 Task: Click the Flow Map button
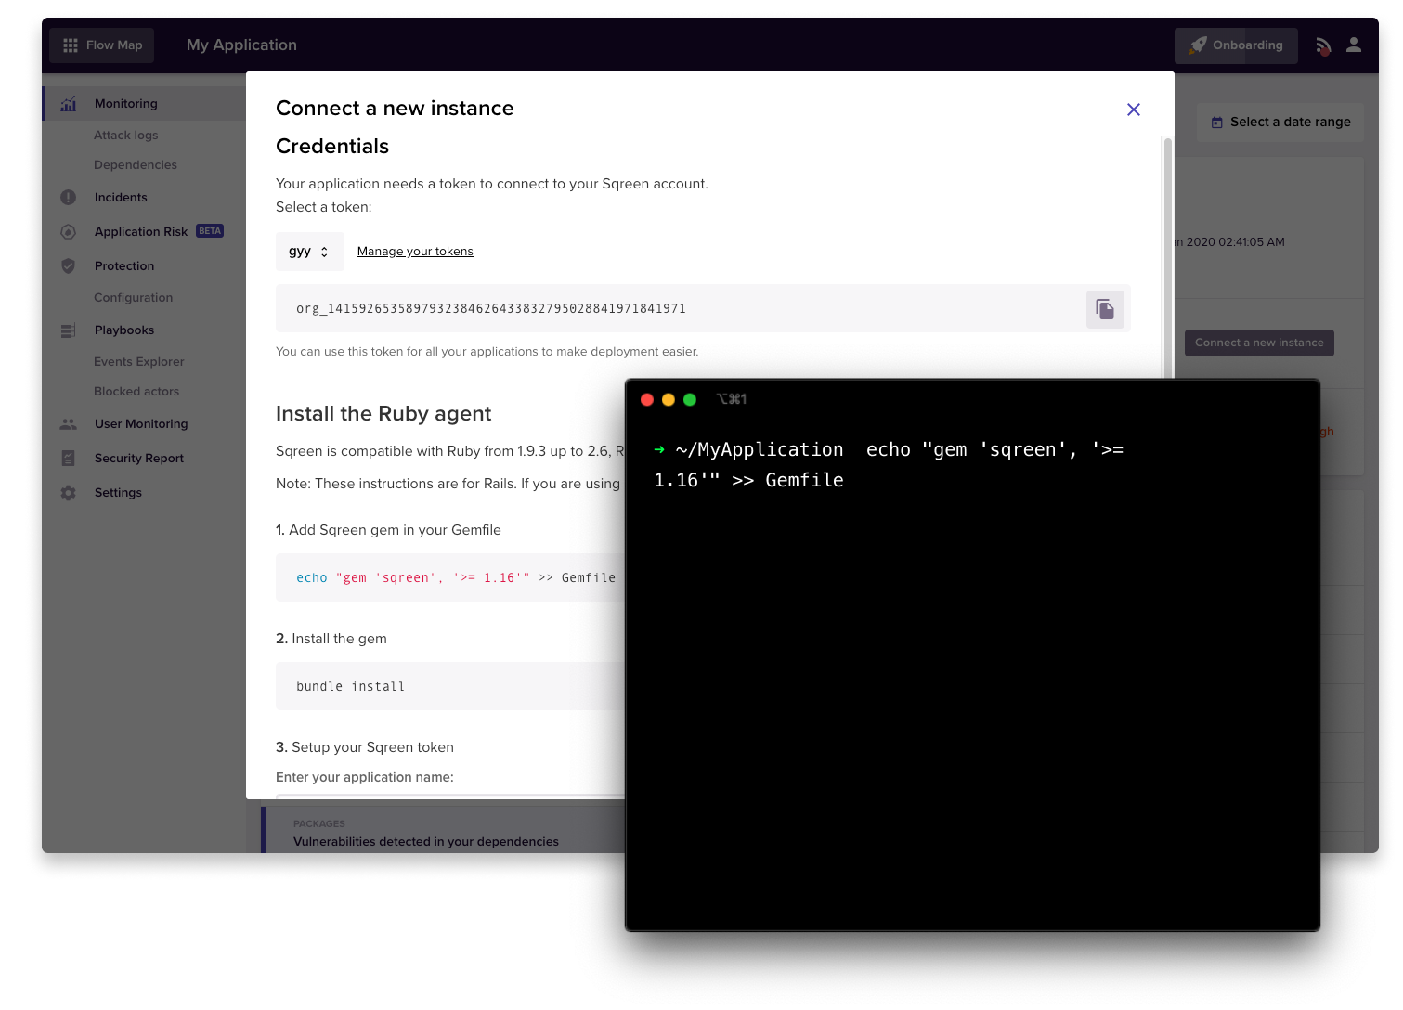pos(102,45)
